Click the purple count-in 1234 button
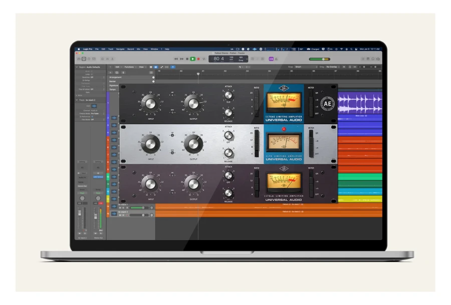451x305 pixels. [271, 59]
